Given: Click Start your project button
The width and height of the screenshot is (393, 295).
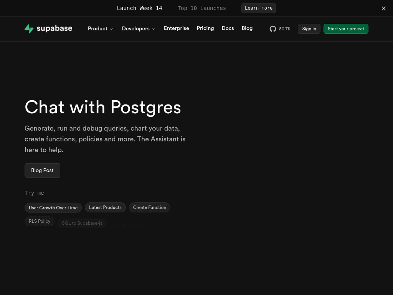Looking at the screenshot, I should point(346,29).
